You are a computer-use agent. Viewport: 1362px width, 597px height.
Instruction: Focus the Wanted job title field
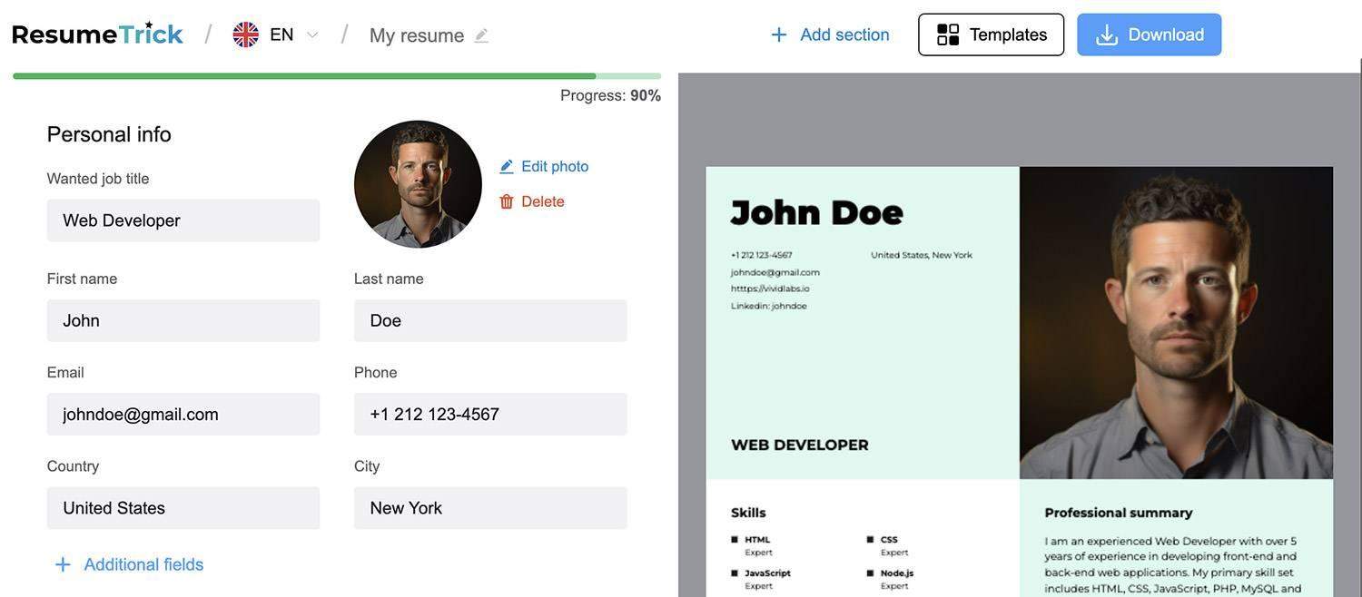click(x=183, y=220)
